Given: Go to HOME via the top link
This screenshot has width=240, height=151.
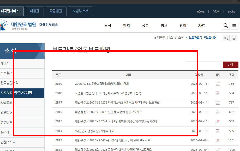Looking at the screenshot, I should pos(201,11).
